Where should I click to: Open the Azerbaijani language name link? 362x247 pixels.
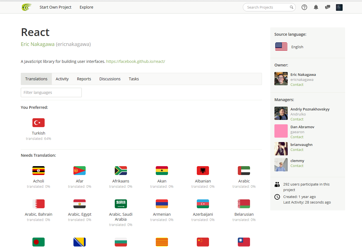pyautogui.click(x=203, y=214)
